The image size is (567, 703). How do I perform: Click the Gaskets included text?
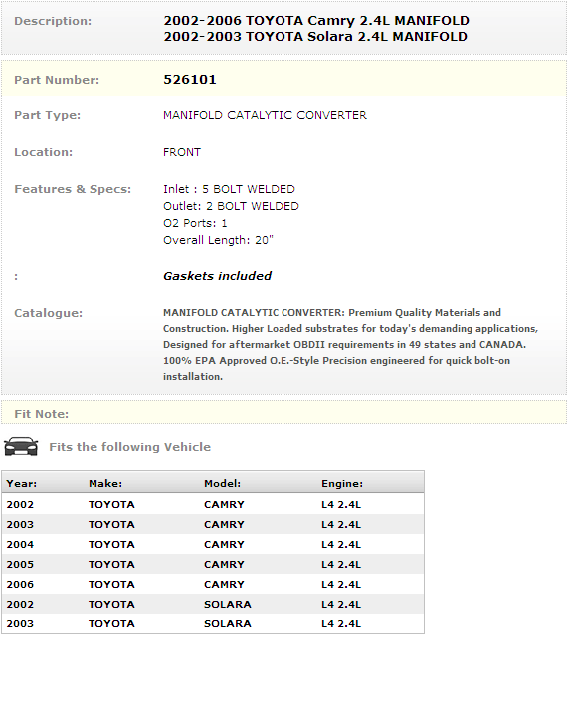(218, 276)
